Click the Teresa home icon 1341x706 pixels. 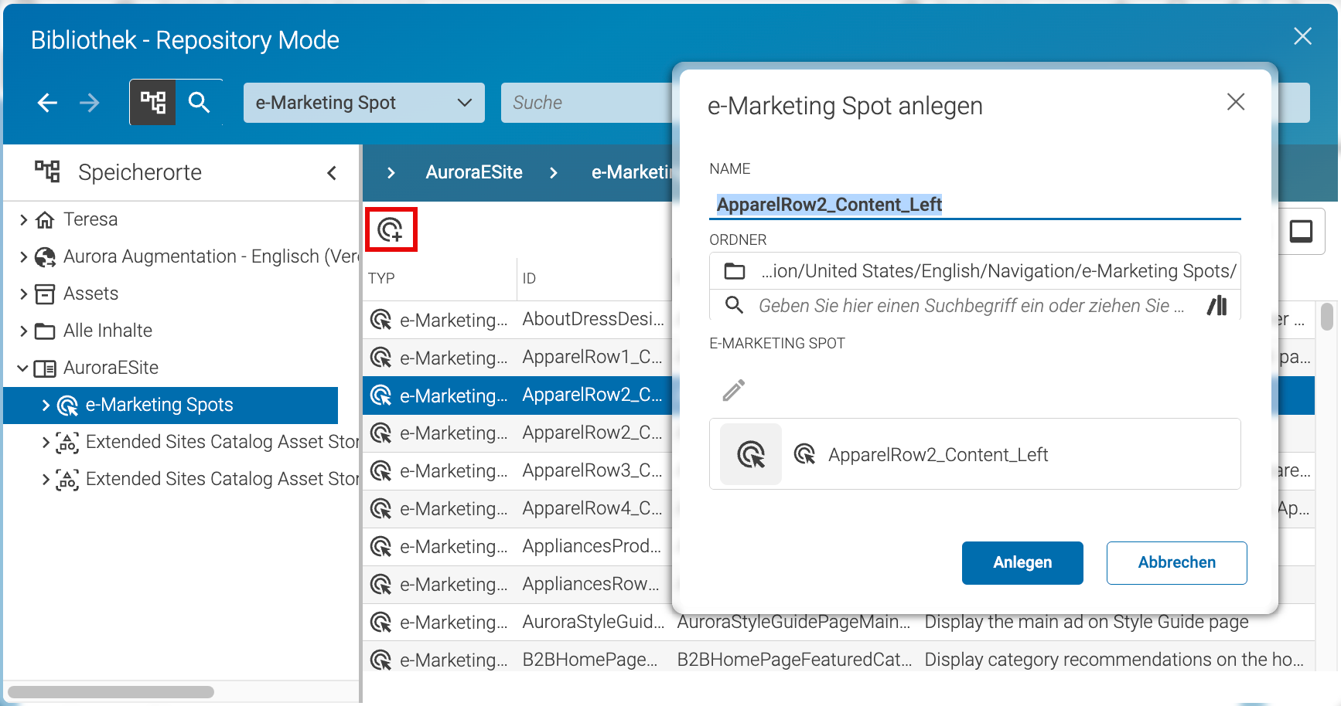point(45,220)
